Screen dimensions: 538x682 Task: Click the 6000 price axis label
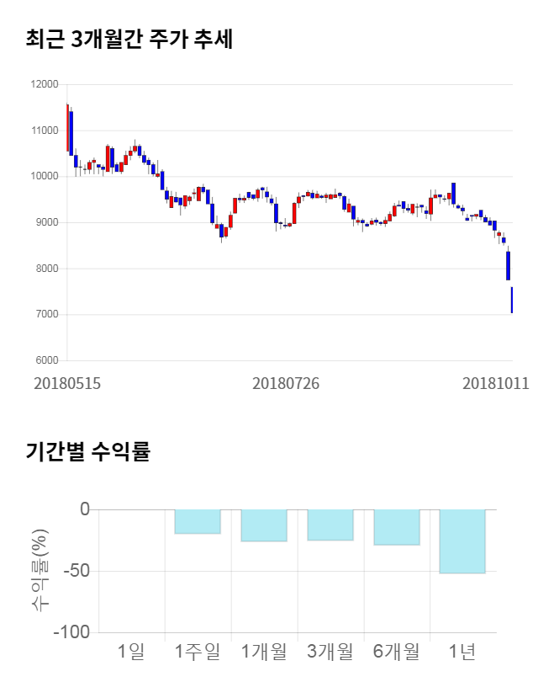point(45,360)
